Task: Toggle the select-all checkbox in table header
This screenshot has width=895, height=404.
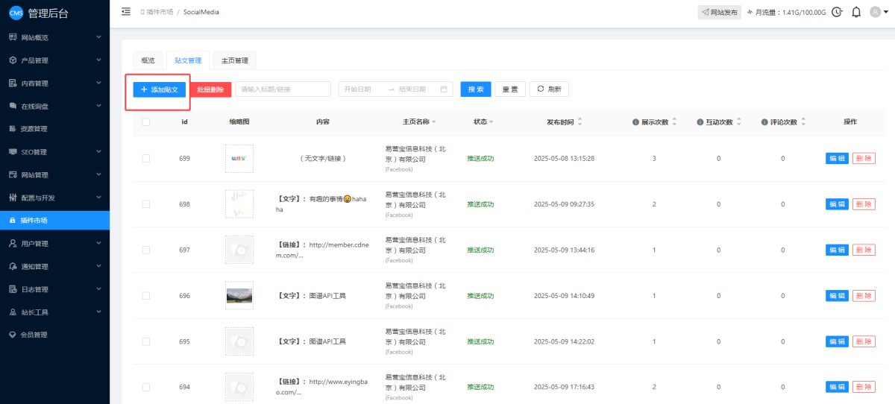Action: [145, 121]
